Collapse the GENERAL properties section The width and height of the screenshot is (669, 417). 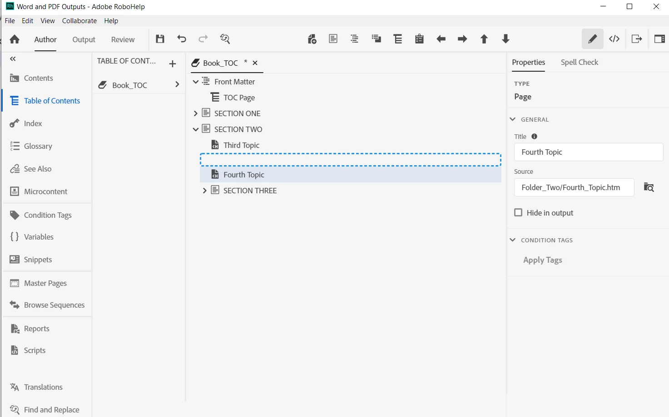point(513,119)
